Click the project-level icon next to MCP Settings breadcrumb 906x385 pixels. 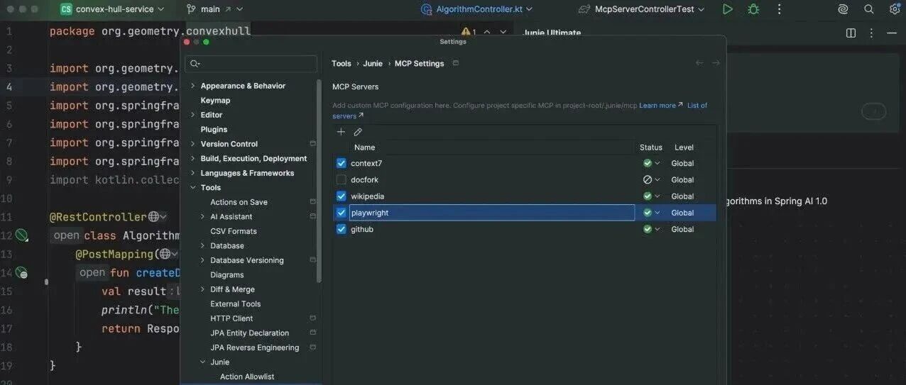point(456,63)
